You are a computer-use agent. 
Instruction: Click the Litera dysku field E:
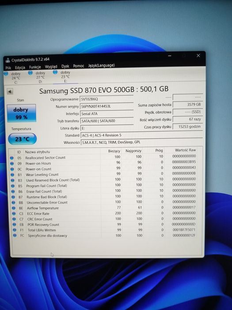coord(107,128)
